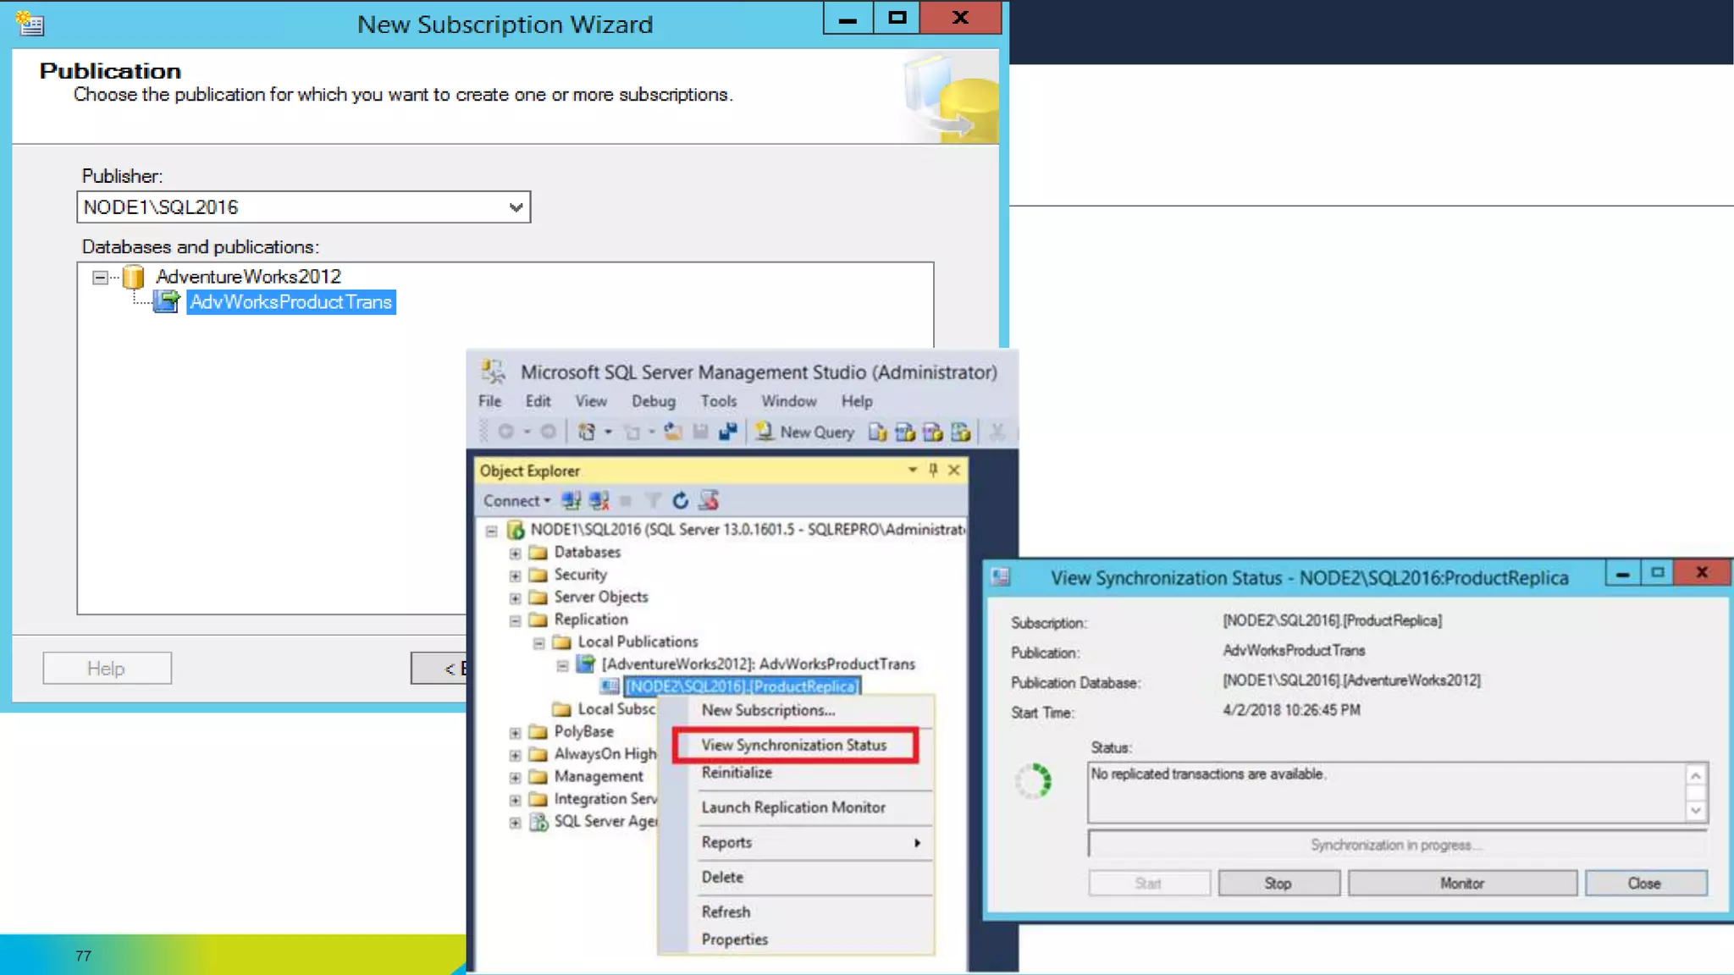Click the AdventureWorks2012 database cylinder icon in wizard
The image size is (1734, 975).
[133, 277]
